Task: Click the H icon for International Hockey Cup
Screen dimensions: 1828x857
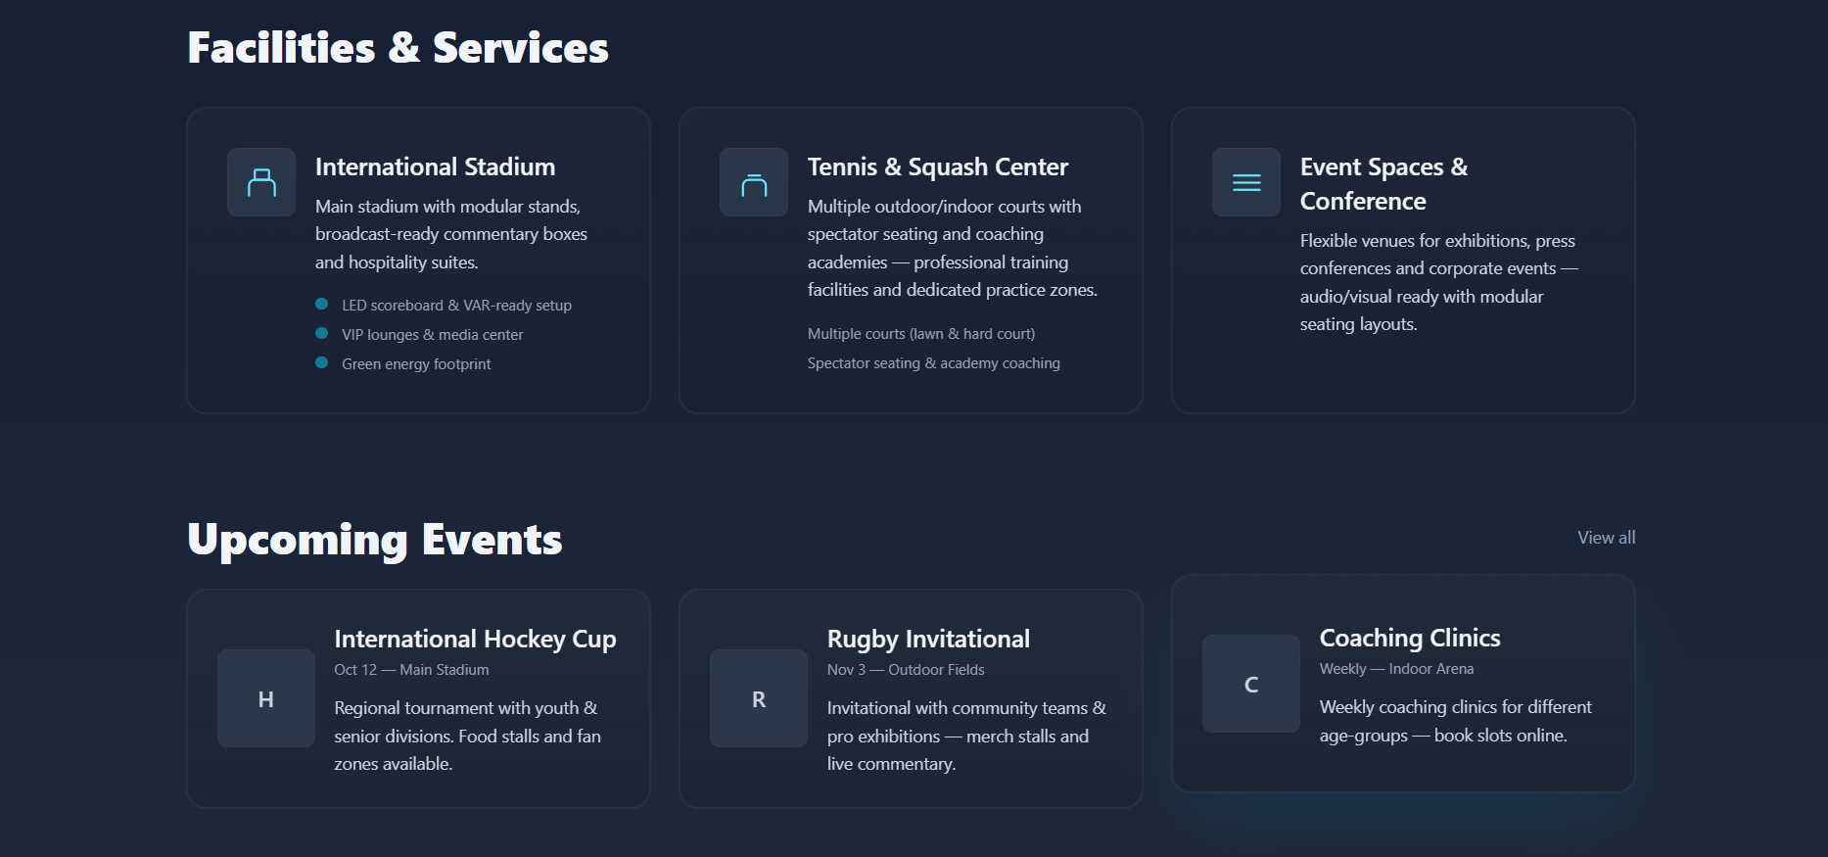Action: point(265,697)
